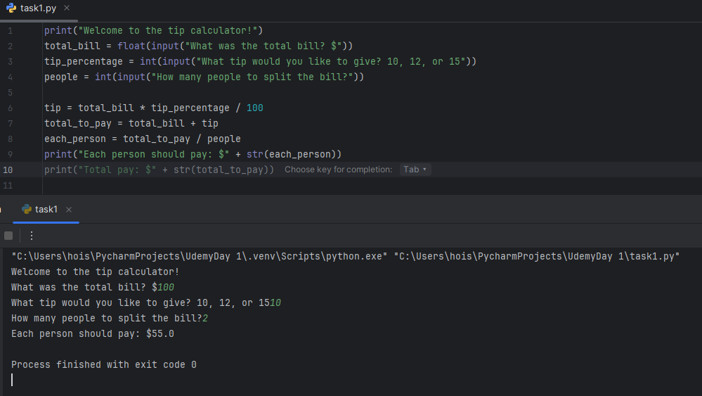Image resolution: width=702 pixels, height=396 pixels.
Task: Click line number 10 in the gutter
Action: click(x=8, y=170)
